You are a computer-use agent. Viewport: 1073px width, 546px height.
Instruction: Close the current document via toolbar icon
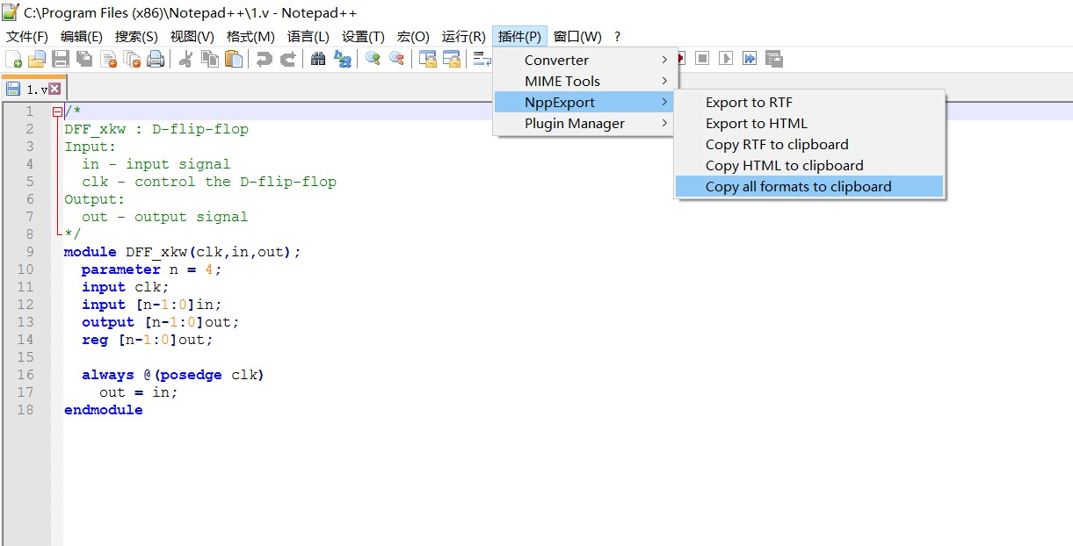point(109,60)
